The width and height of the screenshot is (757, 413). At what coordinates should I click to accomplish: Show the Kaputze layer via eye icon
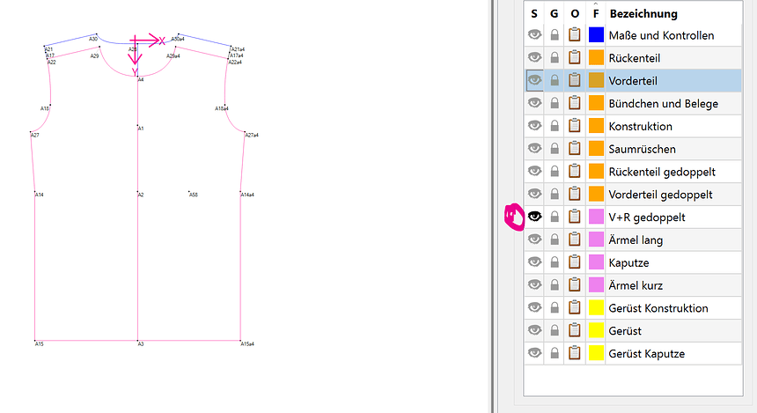click(x=534, y=262)
